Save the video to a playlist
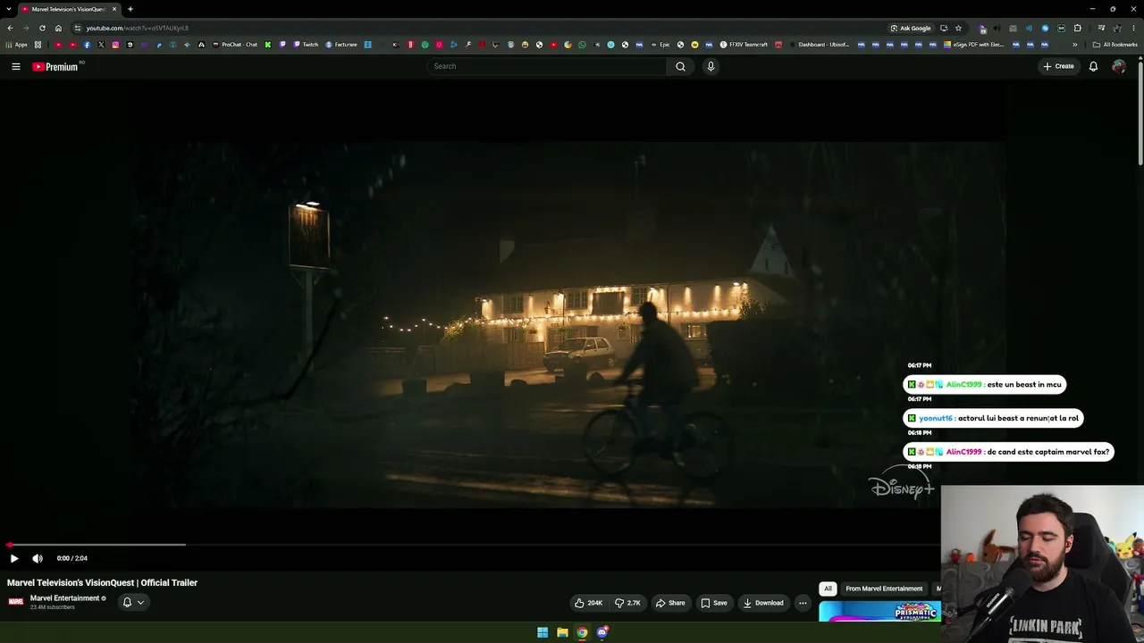1144x643 pixels. pyautogui.click(x=714, y=603)
